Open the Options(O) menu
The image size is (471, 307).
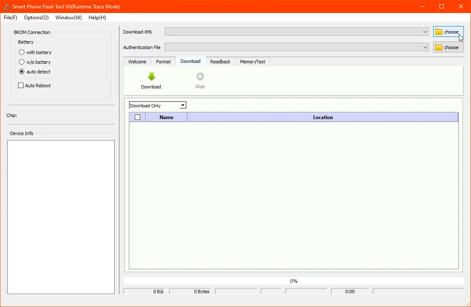pos(37,18)
